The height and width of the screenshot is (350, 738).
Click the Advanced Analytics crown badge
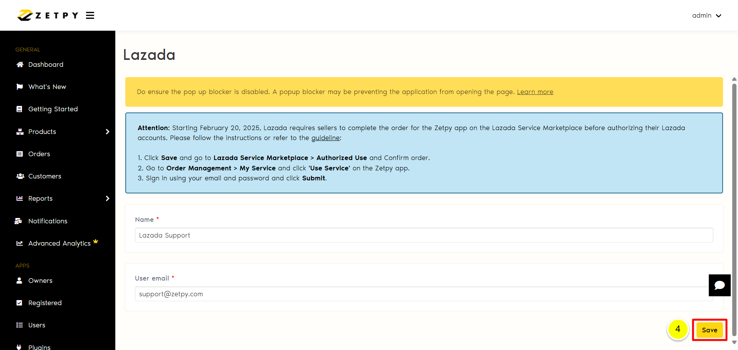pyautogui.click(x=96, y=241)
